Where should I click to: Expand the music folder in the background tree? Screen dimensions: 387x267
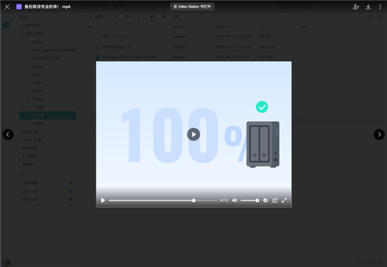(29, 66)
